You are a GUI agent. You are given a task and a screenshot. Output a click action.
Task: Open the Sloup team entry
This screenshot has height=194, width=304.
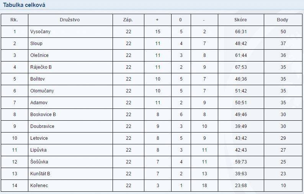(x=36, y=43)
